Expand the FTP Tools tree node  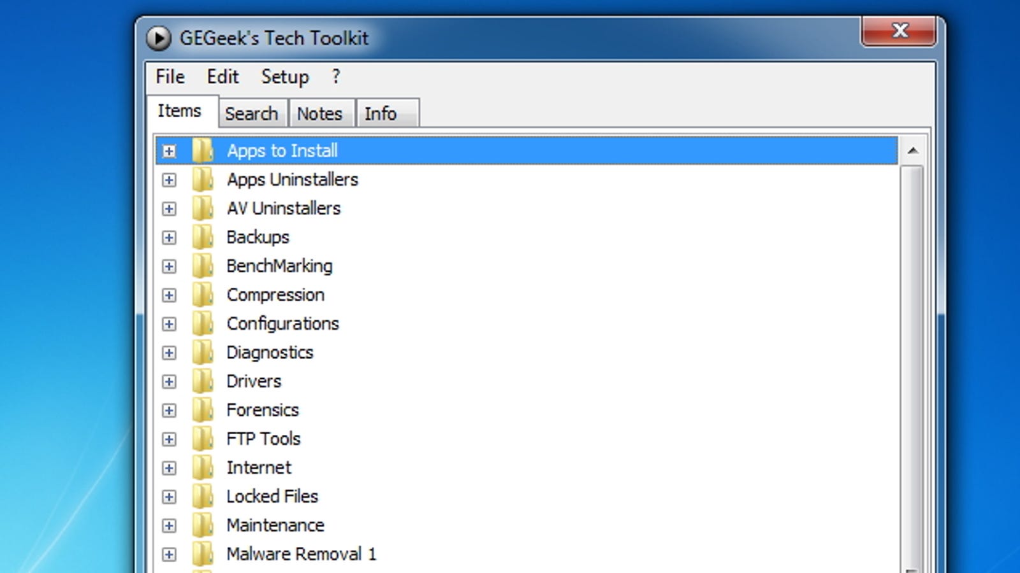click(x=169, y=439)
